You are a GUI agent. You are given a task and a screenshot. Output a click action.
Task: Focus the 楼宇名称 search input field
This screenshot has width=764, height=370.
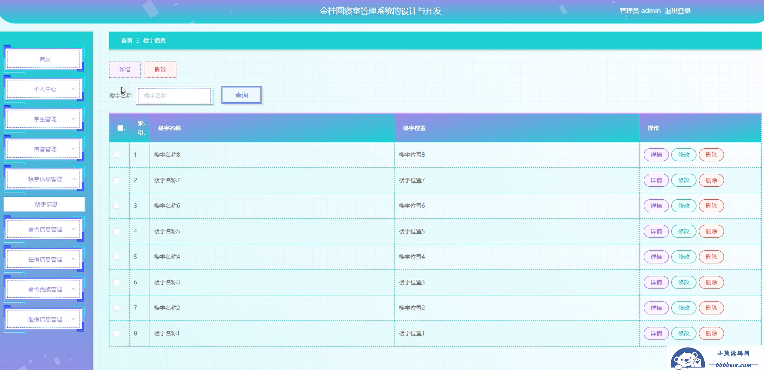pos(174,95)
